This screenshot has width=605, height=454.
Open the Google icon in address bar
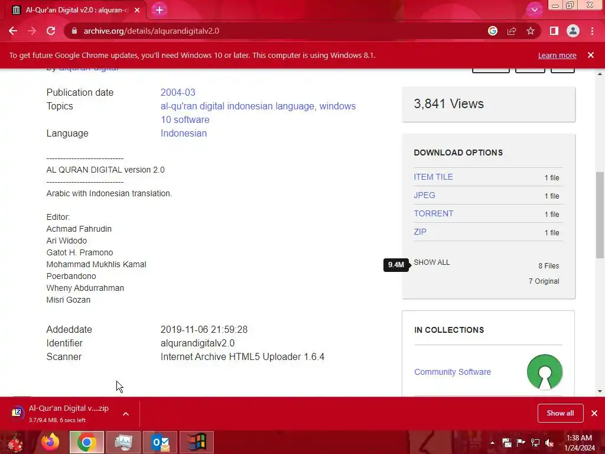(492, 31)
